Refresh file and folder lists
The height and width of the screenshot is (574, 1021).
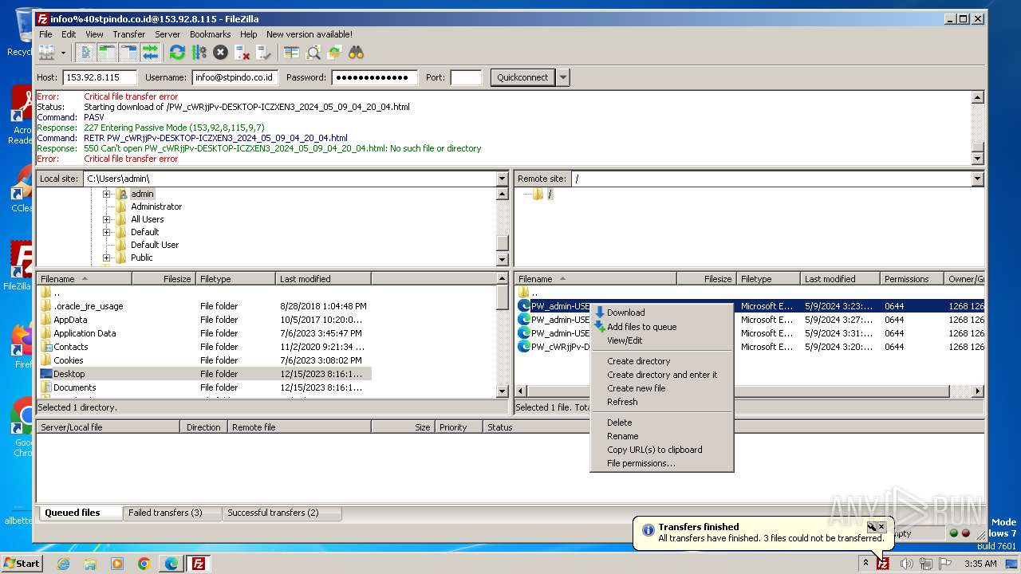click(x=177, y=53)
